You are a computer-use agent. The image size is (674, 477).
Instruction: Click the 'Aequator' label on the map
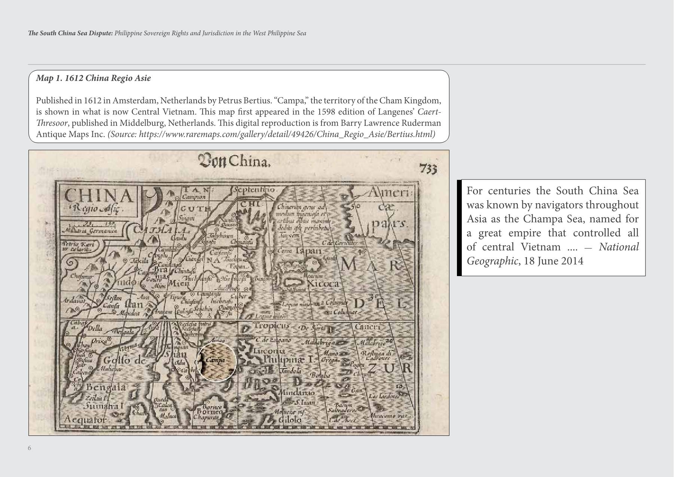pyautogui.click(x=85, y=420)
